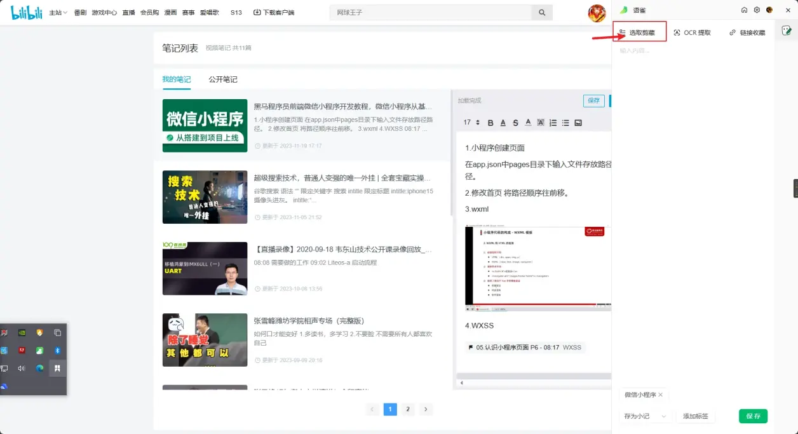
Task: Click the Yuque account avatar
Action: [769, 10]
